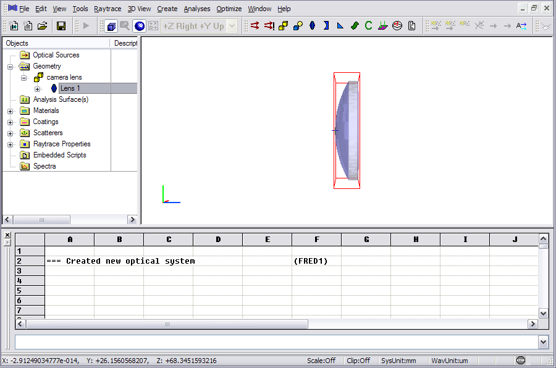Expand the Lens 1 tree node
The height and width of the screenshot is (368, 556).
pyautogui.click(x=37, y=89)
